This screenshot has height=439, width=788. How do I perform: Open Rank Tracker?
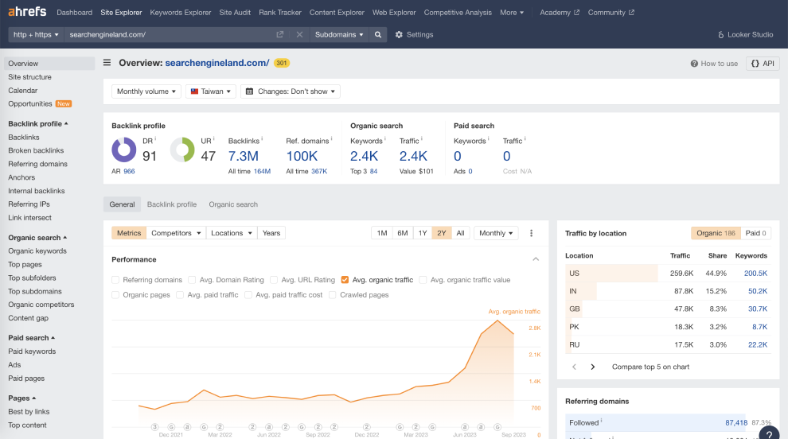point(280,12)
